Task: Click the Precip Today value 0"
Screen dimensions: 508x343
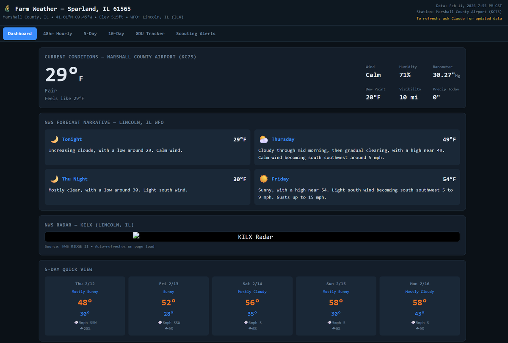Action: [x=436, y=97]
